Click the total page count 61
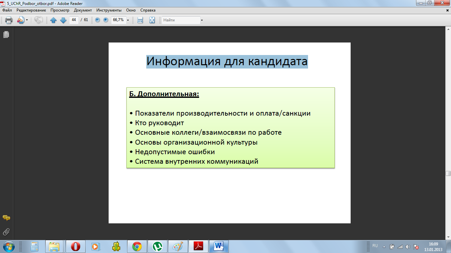The width and height of the screenshot is (451, 253). [86, 20]
